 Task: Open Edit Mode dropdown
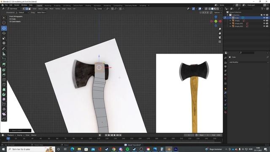[x=14, y=9]
